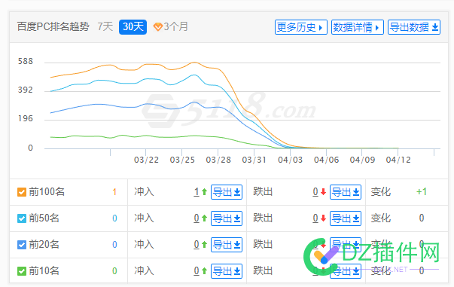Click green up arrow in 前100名 冲入 cell

click(x=205, y=192)
